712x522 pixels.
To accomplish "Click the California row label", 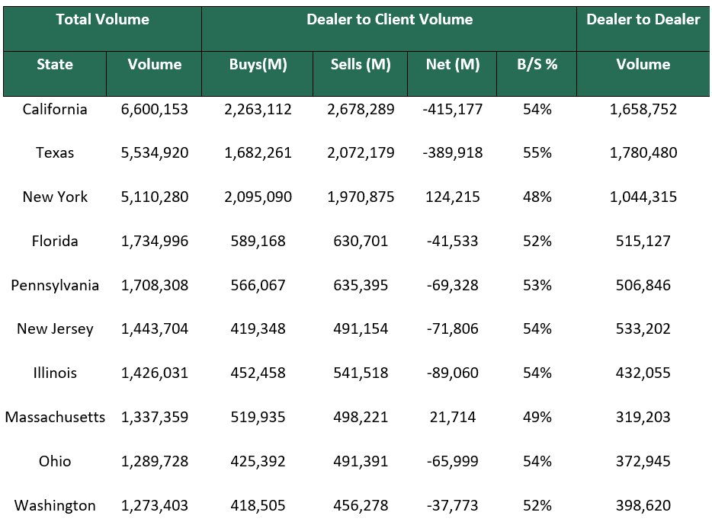I will point(55,110).
